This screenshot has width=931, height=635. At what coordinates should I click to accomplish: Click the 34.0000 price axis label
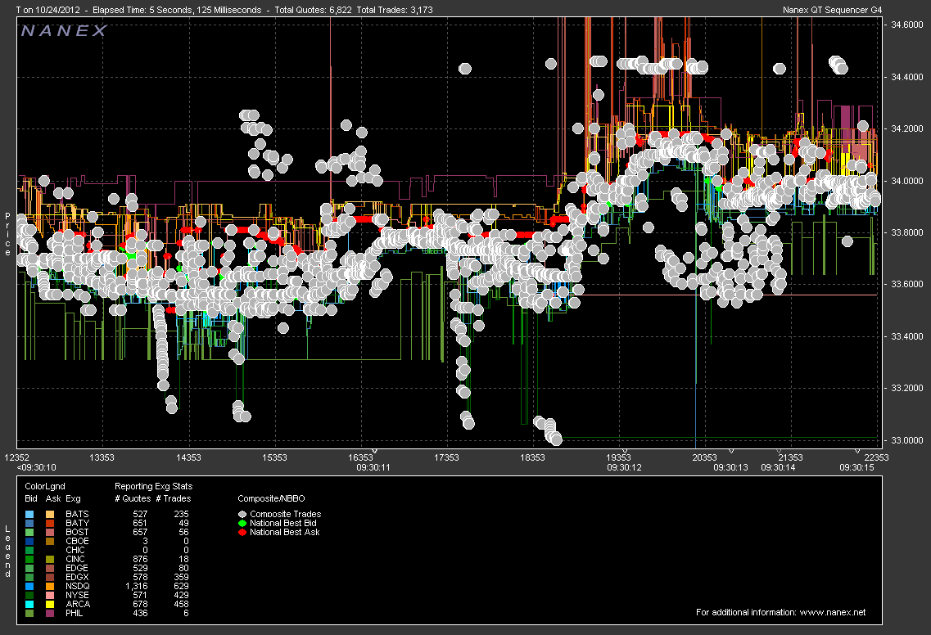(x=907, y=181)
